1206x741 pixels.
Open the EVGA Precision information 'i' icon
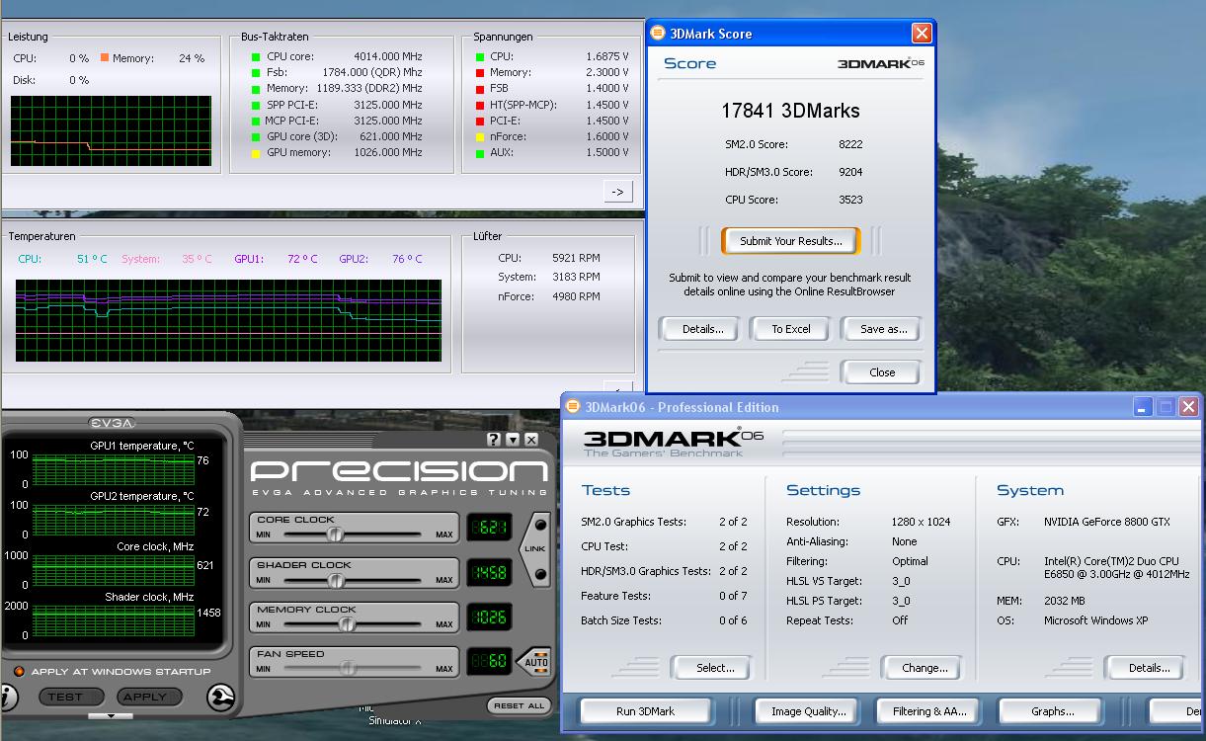point(7,698)
